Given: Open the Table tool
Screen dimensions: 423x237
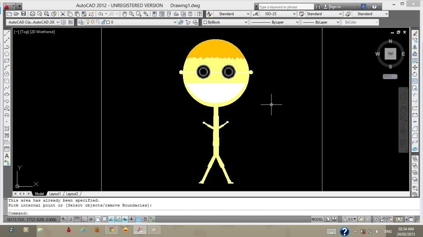Looking at the screenshot, I should coord(7,149).
